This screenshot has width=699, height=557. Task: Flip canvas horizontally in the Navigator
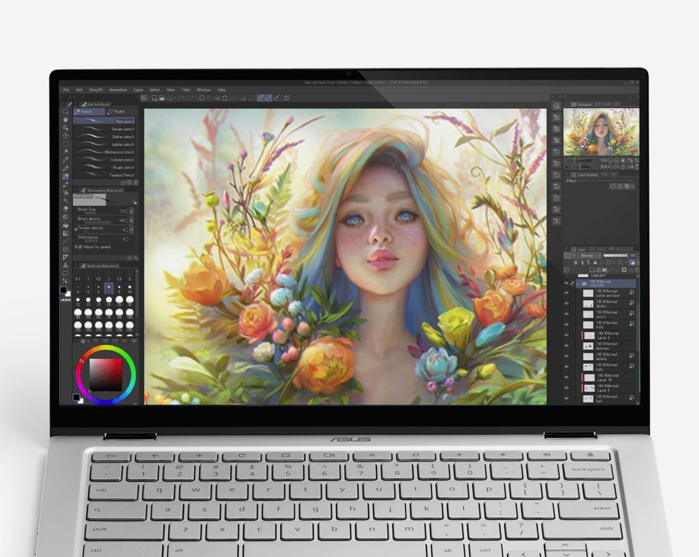[x=630, y=166]
